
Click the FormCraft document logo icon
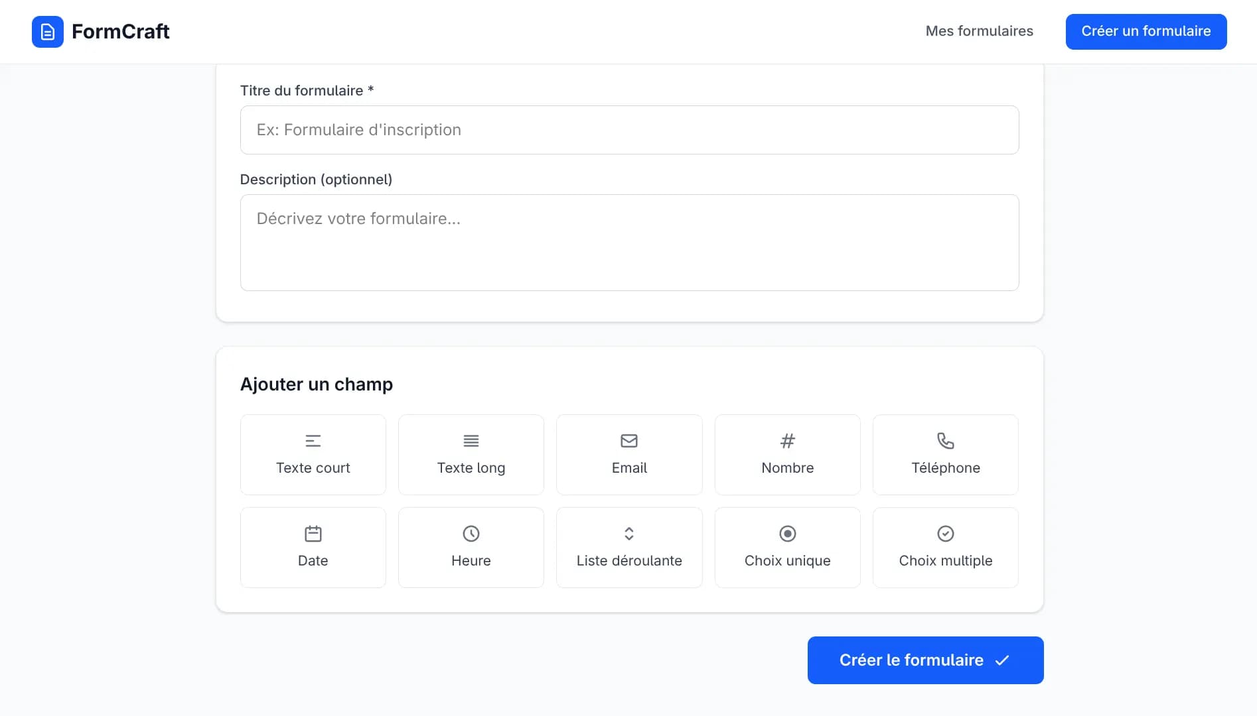pos(48,32)
